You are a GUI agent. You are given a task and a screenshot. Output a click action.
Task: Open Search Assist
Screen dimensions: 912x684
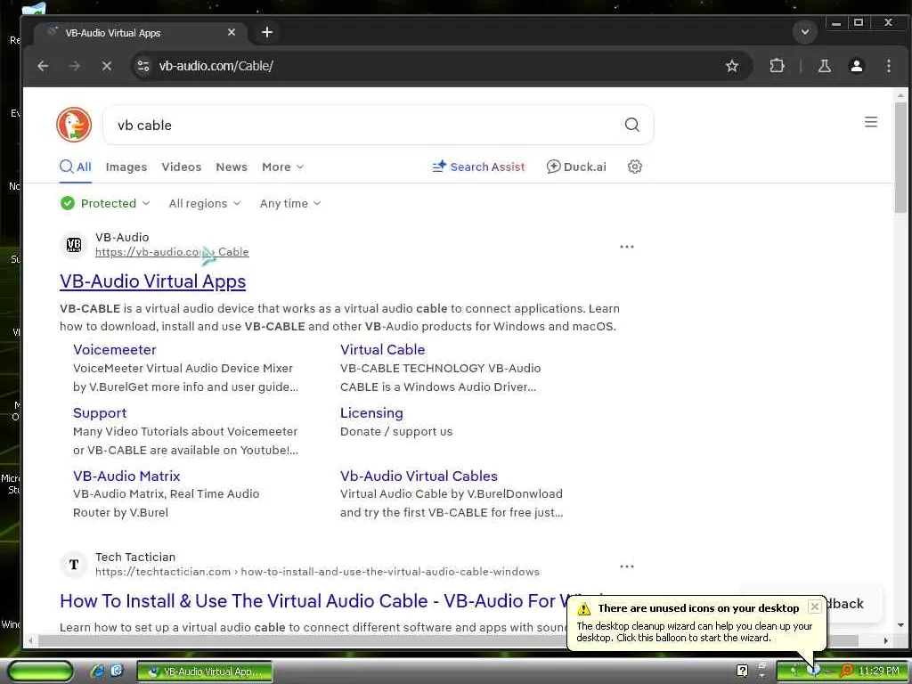point(478,167)
